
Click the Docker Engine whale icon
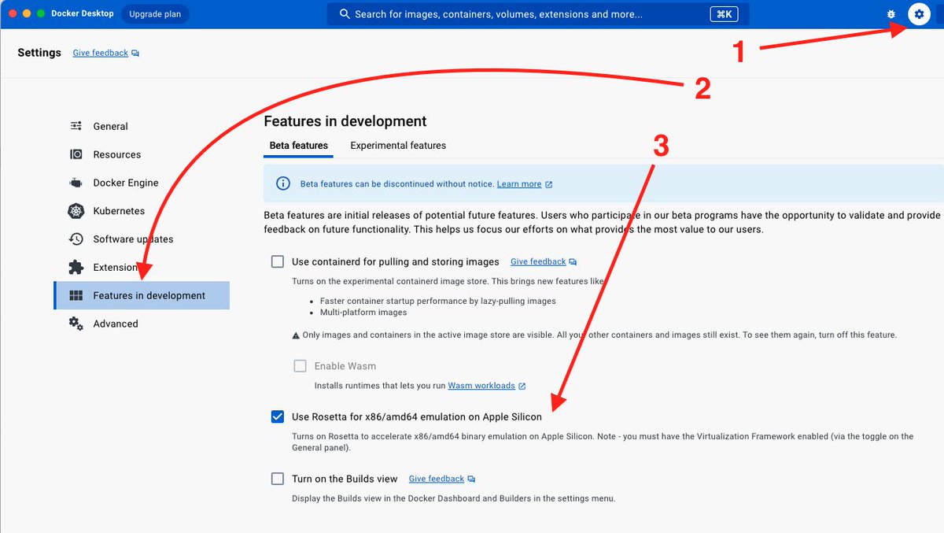click(x=76, y=183)
